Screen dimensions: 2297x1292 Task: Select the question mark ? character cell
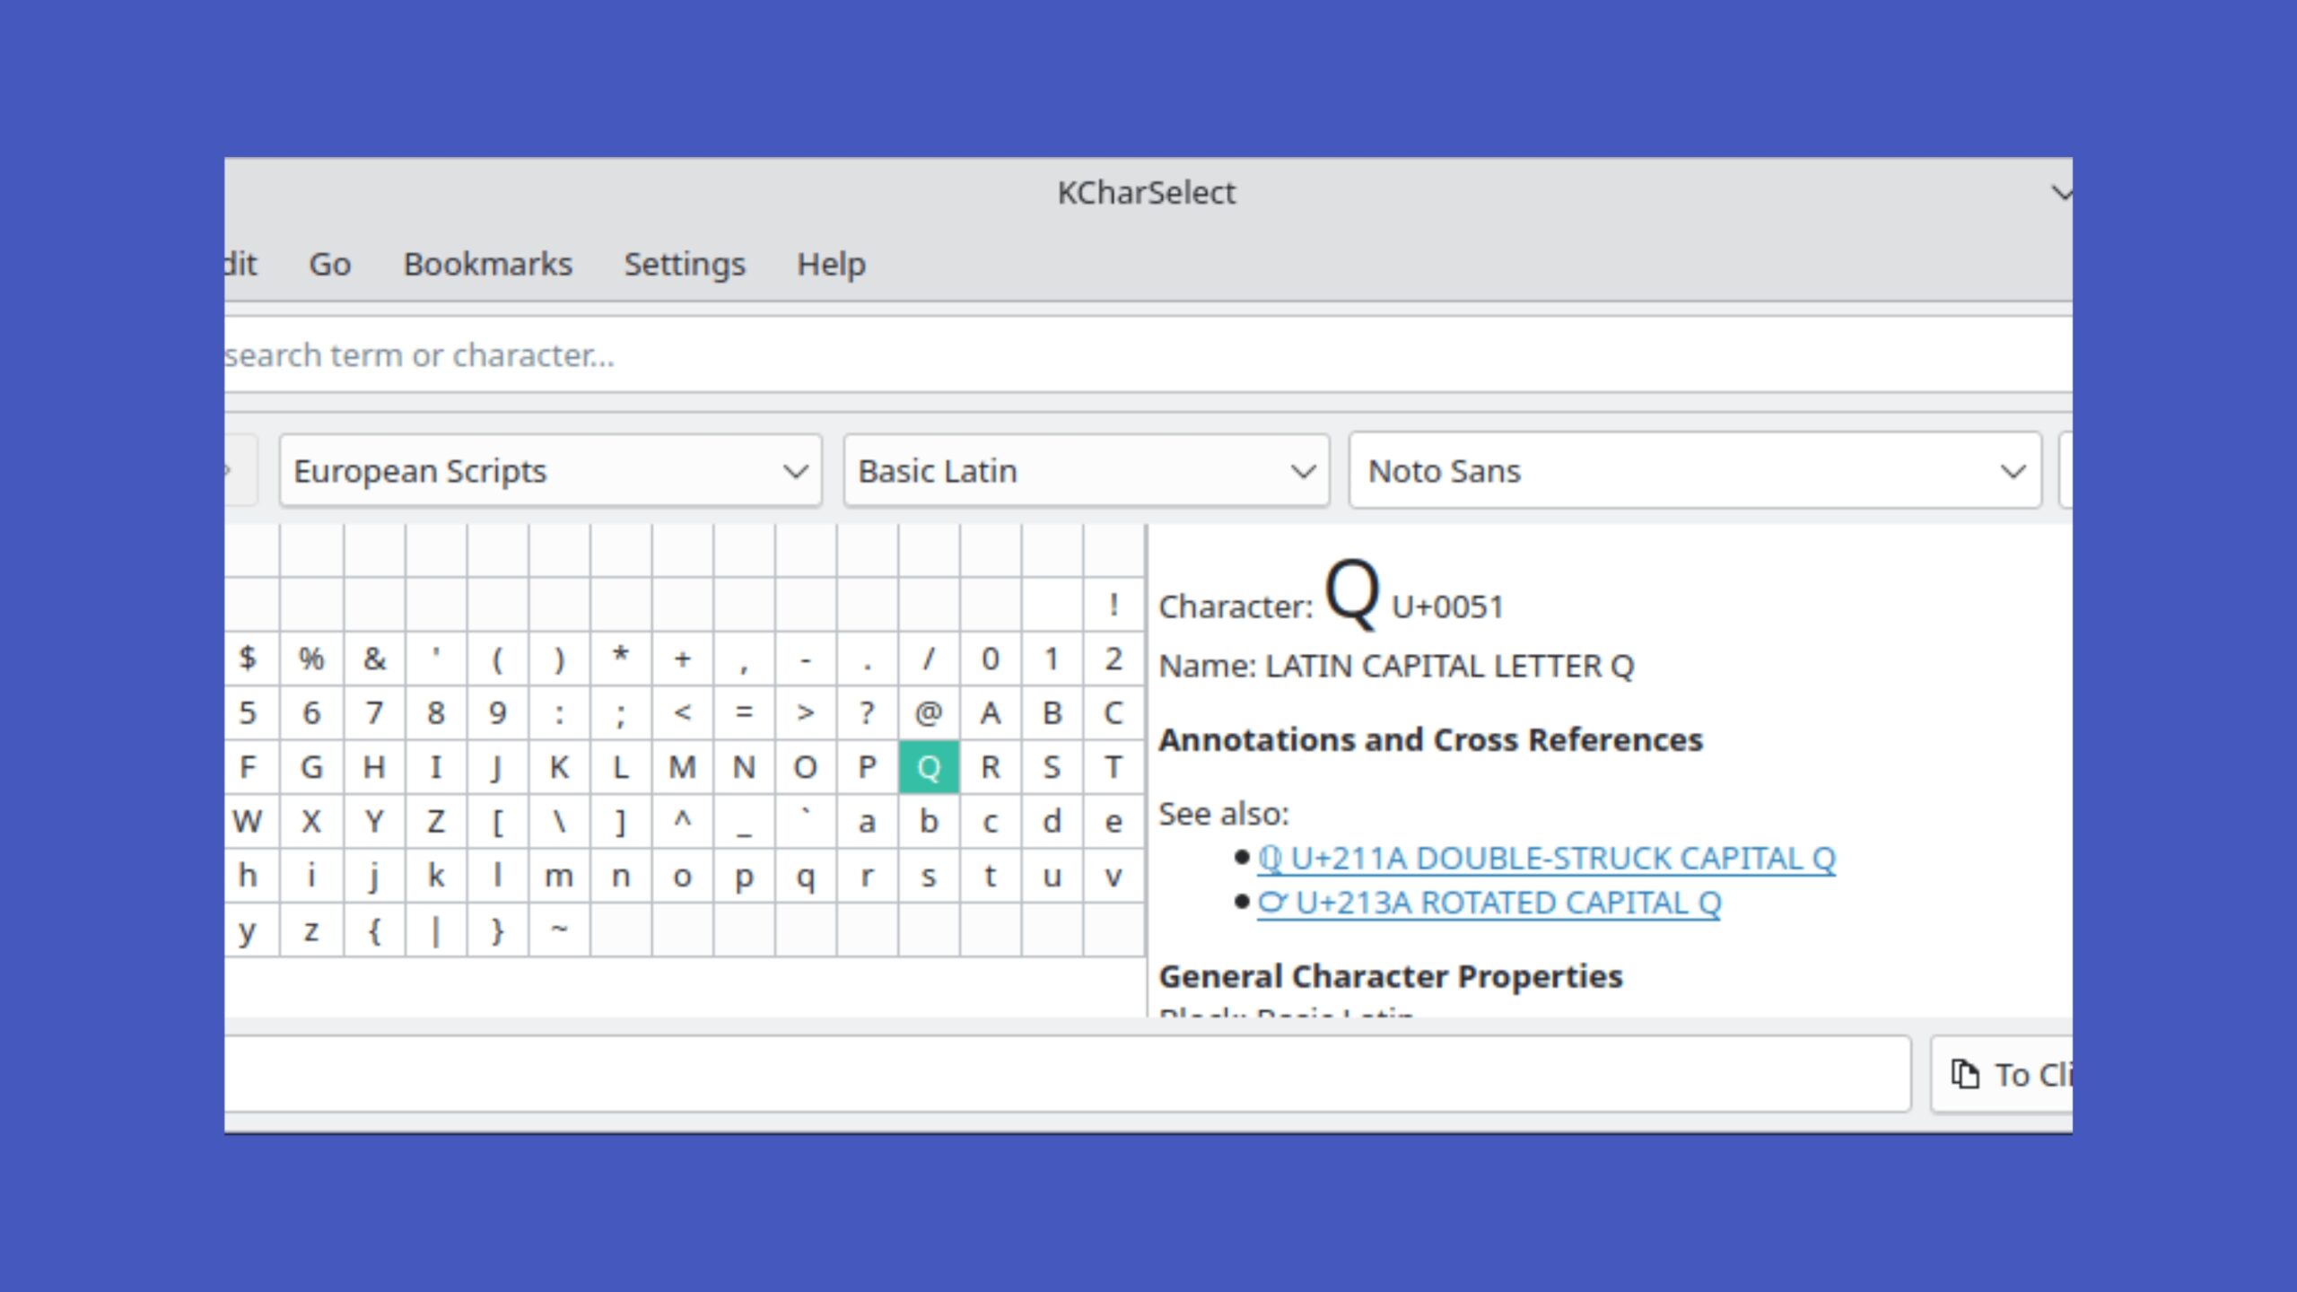(x=867, y=713)
